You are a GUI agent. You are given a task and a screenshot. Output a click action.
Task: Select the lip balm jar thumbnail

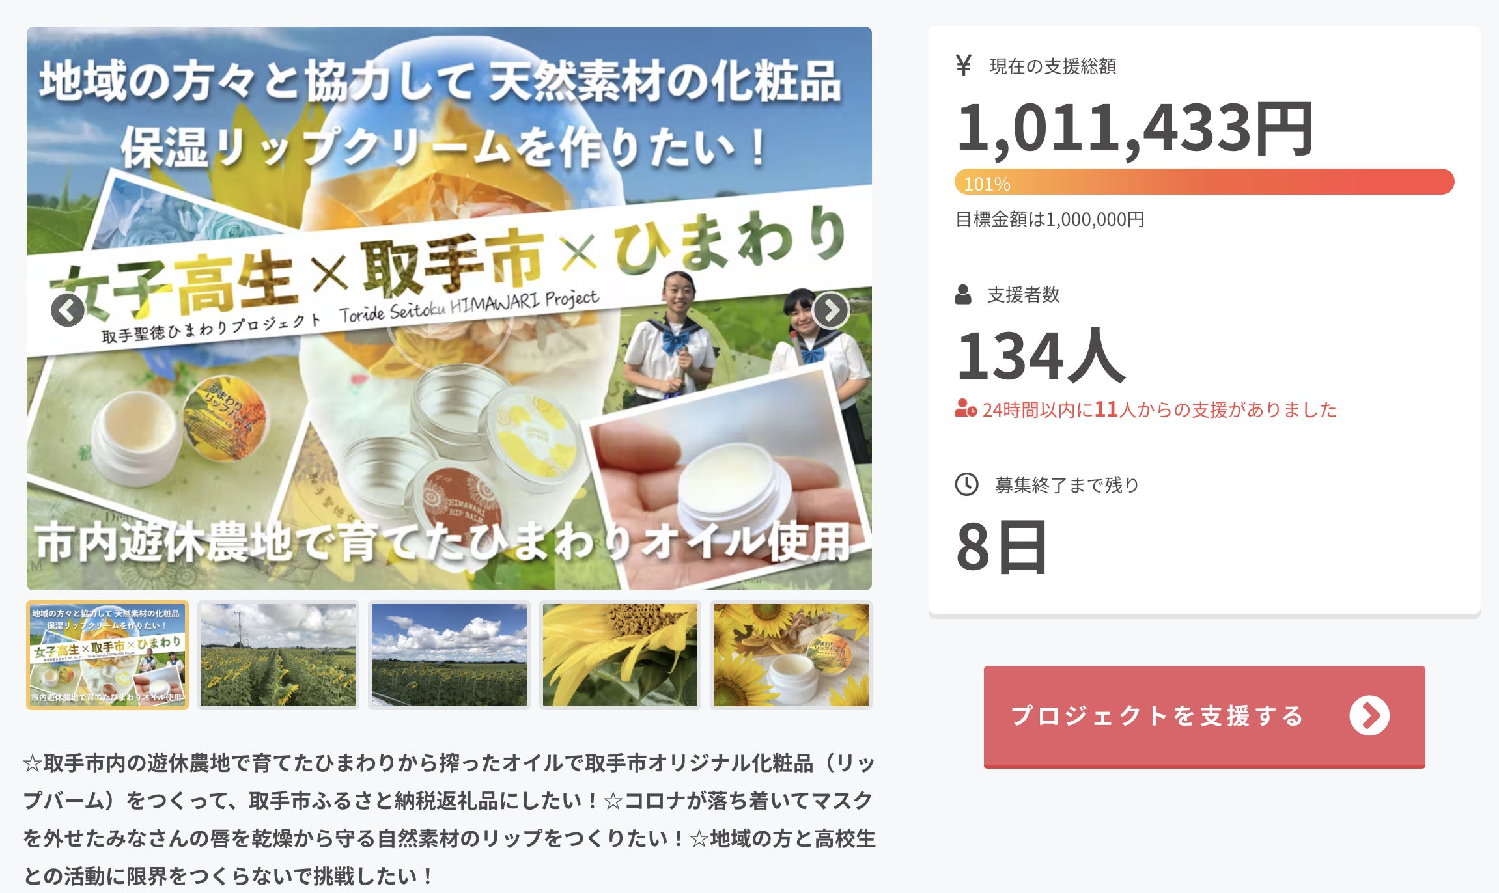[791, 655]
